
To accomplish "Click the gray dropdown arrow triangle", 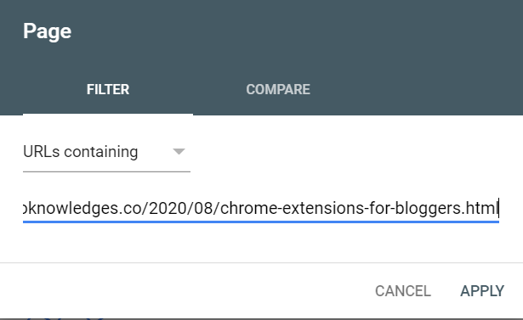I will tap(179, 152).
